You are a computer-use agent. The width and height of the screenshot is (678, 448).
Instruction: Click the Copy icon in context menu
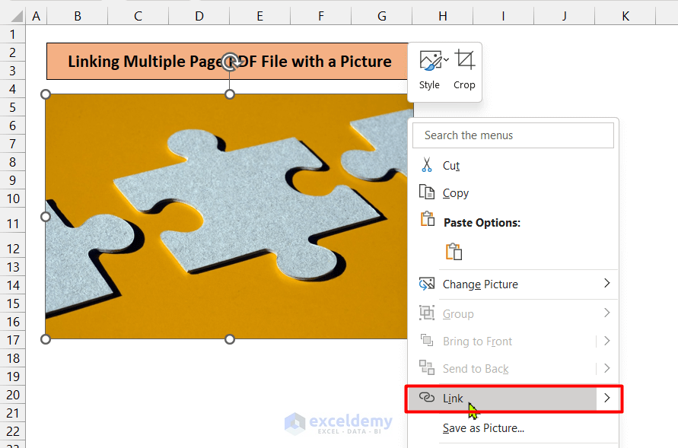427,192
